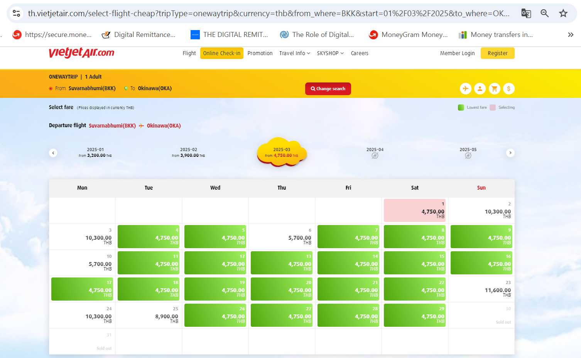Choose March 5 lowest fare

point(215,237)
